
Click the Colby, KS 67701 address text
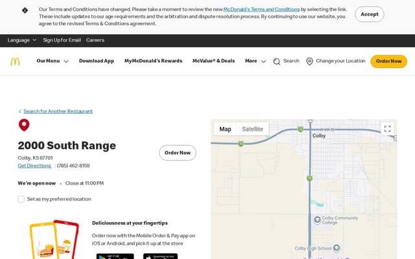click(x=35, y=158)
